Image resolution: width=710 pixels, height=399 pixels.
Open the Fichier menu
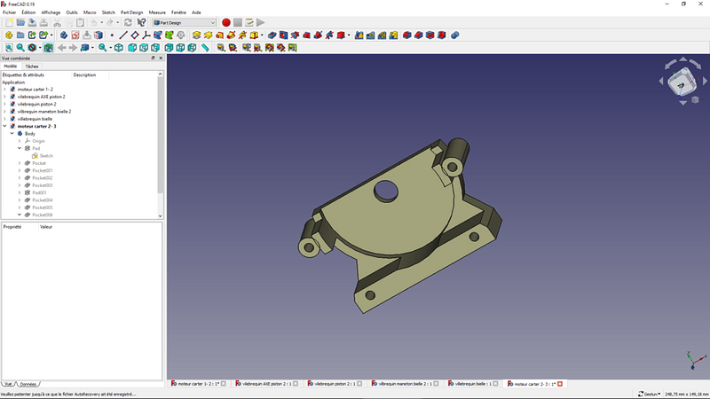(9, 12)
